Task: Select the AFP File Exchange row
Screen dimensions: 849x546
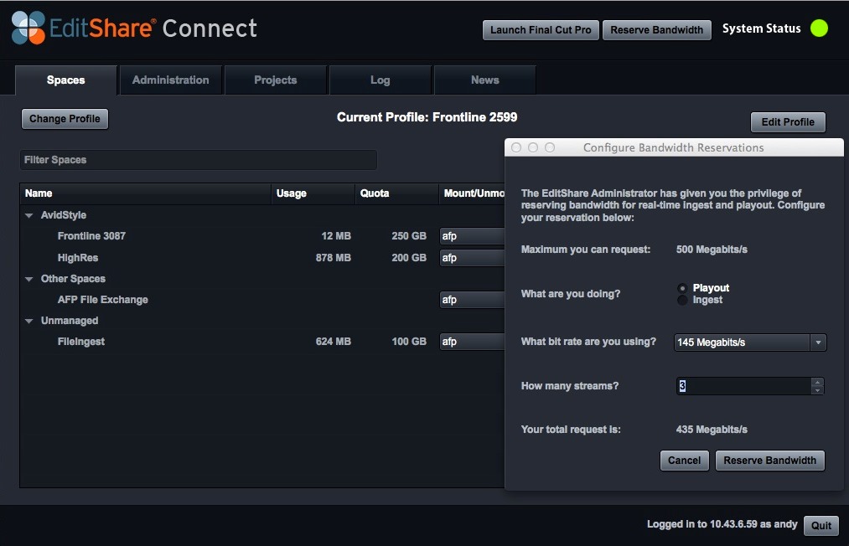Action: pos(262,300)
